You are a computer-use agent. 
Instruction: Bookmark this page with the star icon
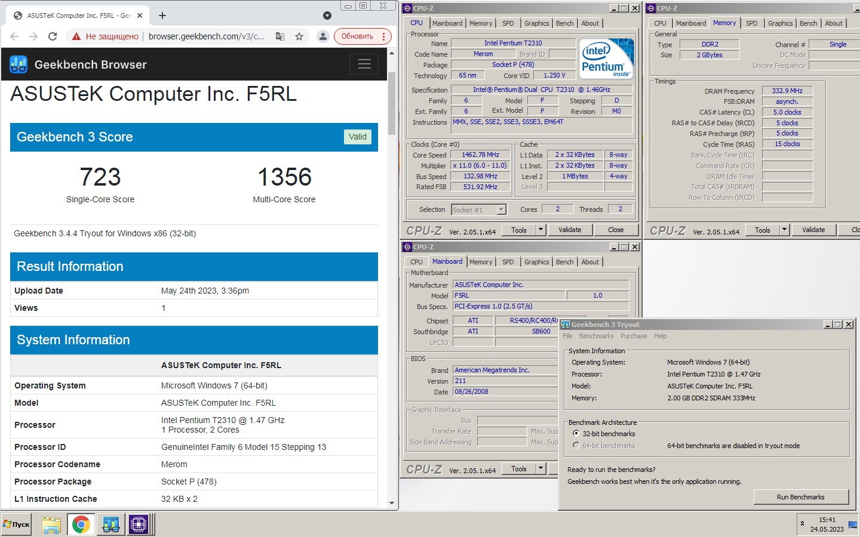tap(299, 36)
